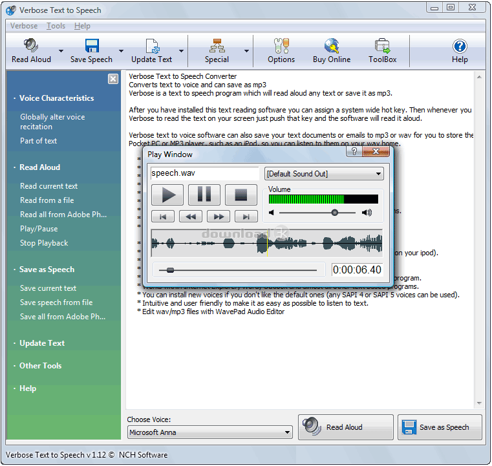This screenshot has width=492, height=466.
Task: Click the Play Window help question button
Action: coord(354,151)
